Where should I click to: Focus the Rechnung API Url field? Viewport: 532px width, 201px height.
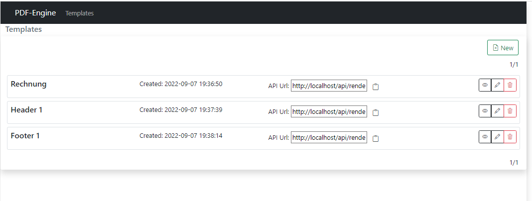[x=329, y=86]
